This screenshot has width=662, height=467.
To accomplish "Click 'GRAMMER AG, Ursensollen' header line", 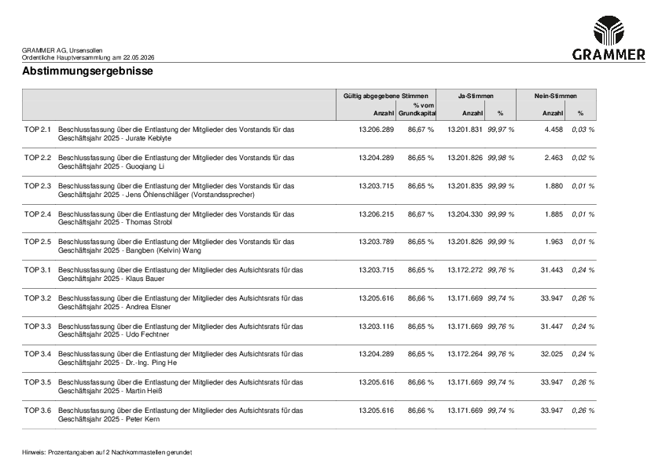I will pyautogui.click(x=62, y=50).
